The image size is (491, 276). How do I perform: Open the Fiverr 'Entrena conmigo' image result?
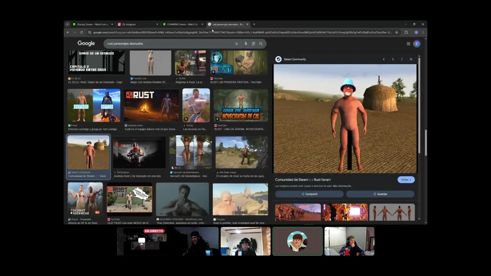click(x=94, y=110)
